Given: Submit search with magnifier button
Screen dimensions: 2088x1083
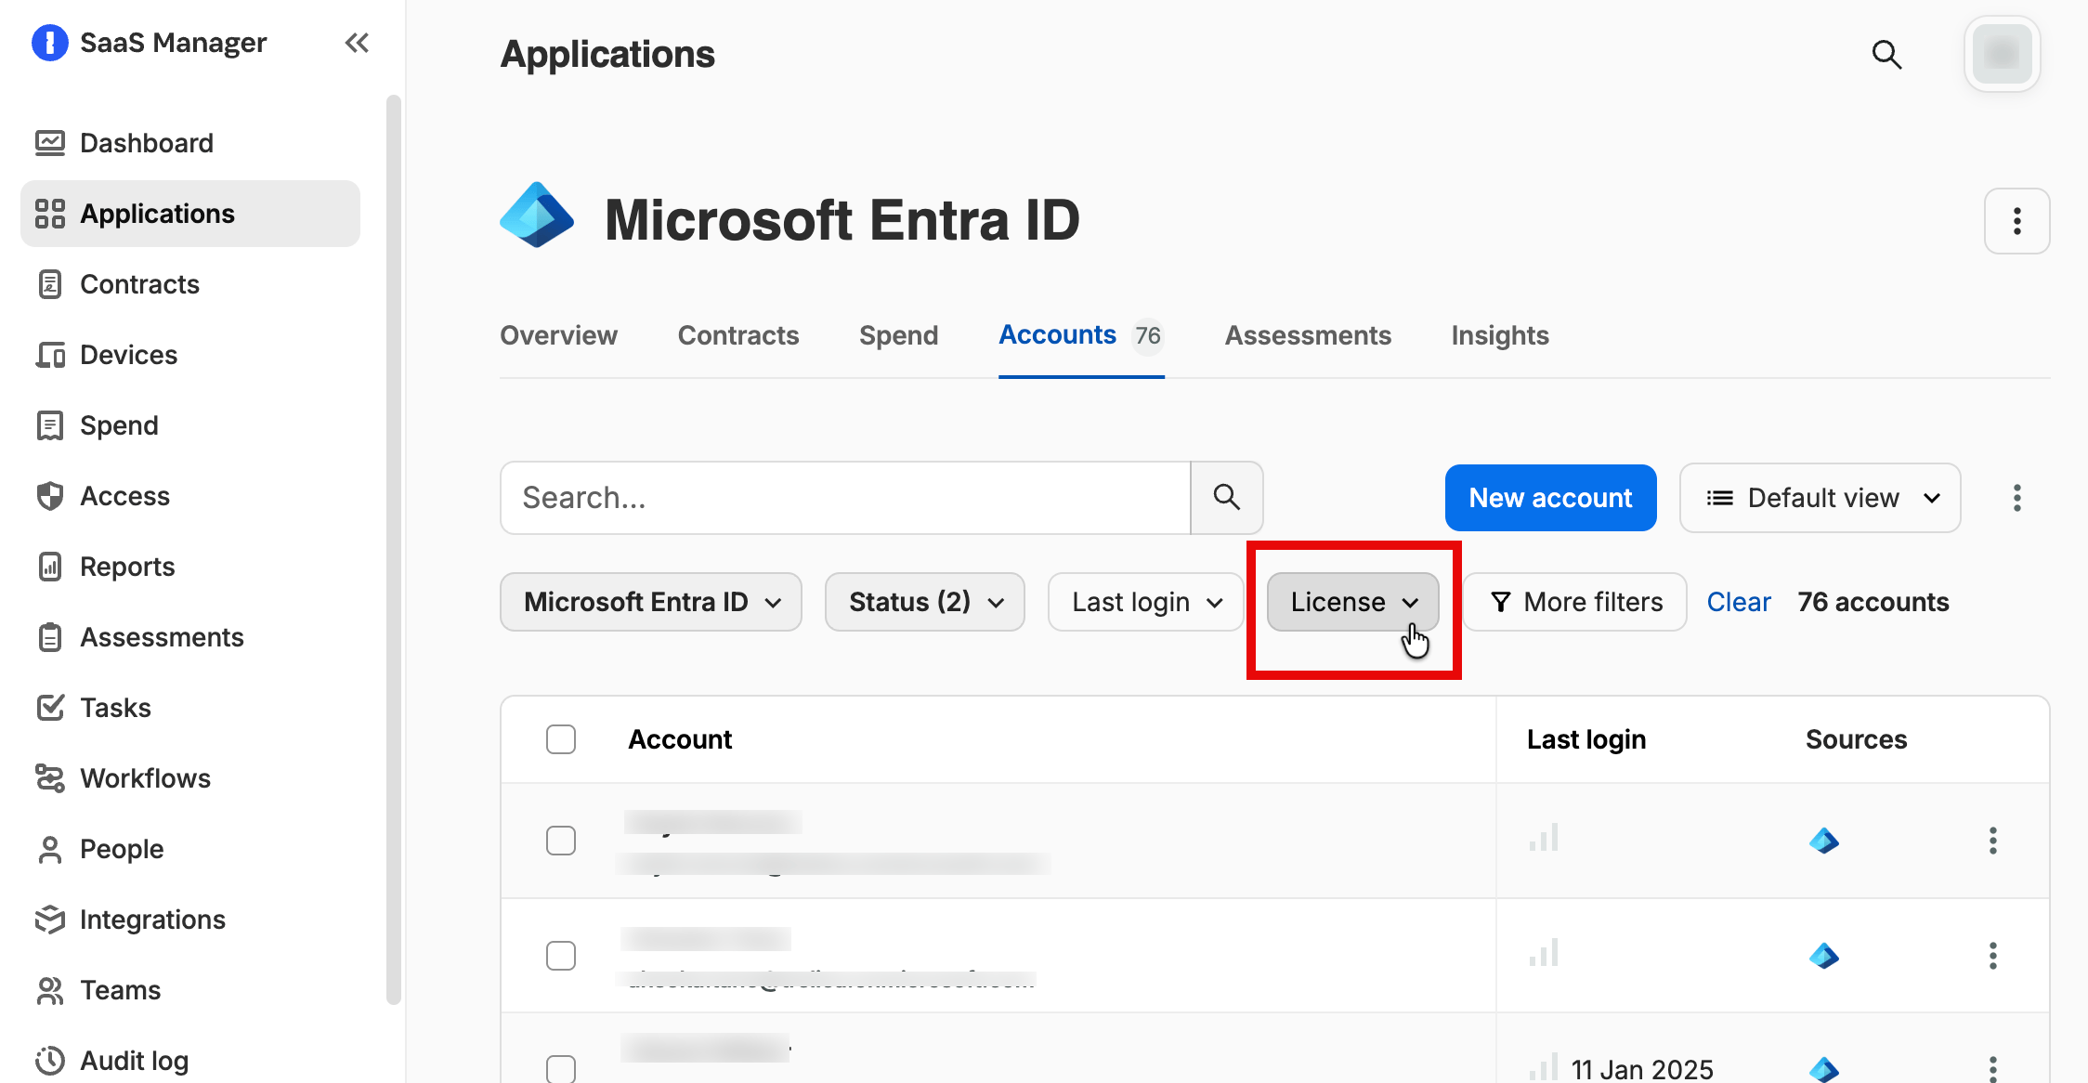Looking at the screenshot, I should (1226, 498).
